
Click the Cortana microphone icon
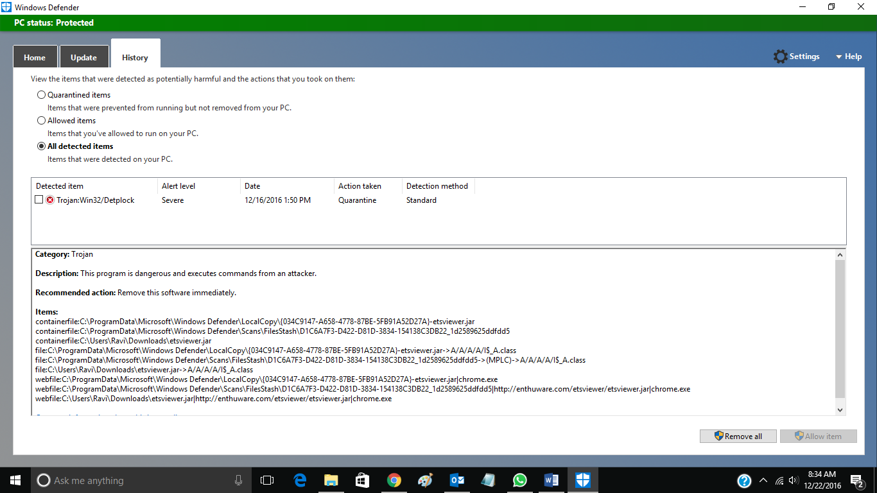click(238, 480)
